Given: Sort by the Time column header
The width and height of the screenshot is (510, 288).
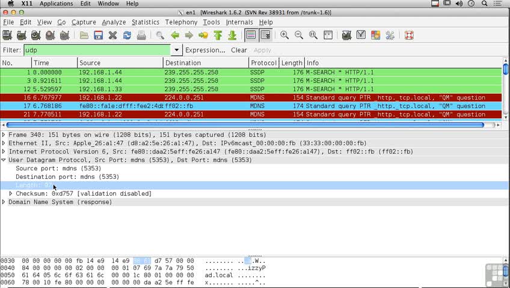Looking at the screenshot, I should tap(55, 63).
